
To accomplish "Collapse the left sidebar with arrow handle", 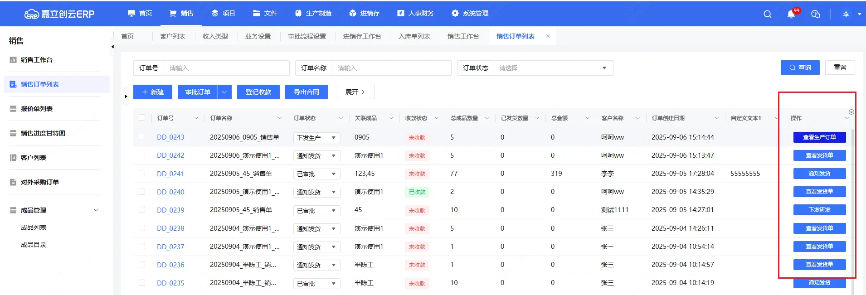I will pyautogui.click(x=112, y=47).
